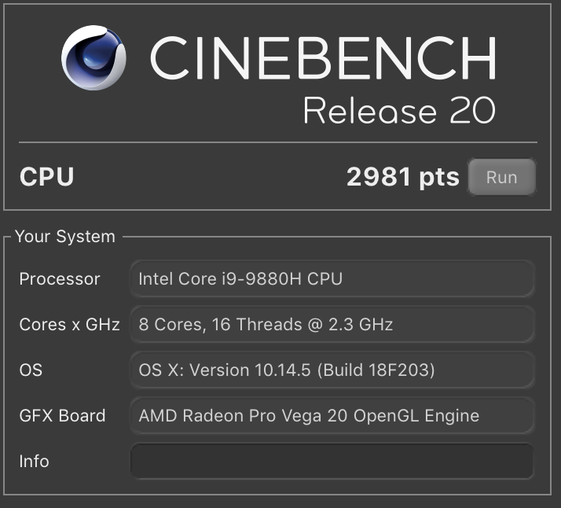Click the Build 18F203 text in OS field
This screenshot has width=561, height=508.
[376, 370]
